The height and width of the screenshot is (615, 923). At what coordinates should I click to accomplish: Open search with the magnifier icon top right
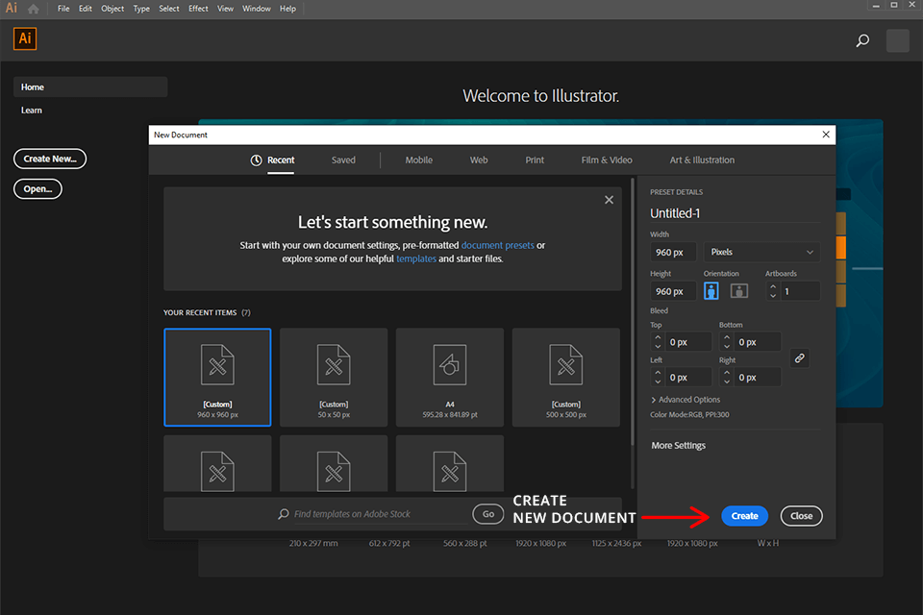862,40
